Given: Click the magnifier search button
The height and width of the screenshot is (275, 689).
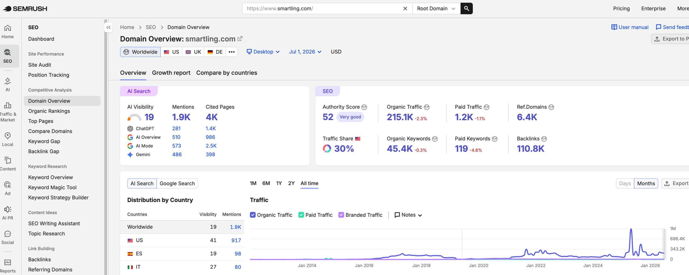Looking at the screenshot, I should [x=466, y=8].
